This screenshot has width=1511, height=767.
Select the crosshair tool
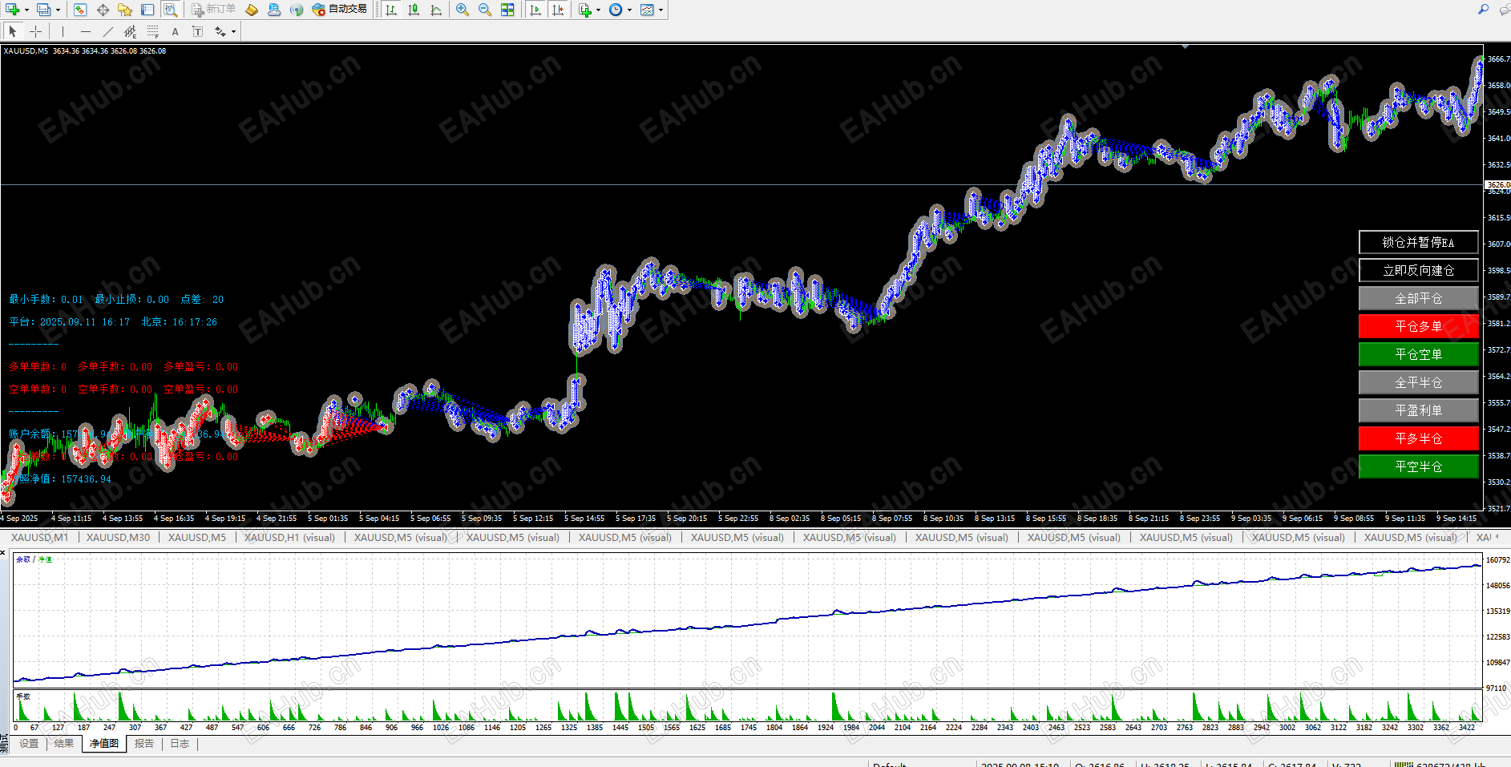[x=35, y=31]
